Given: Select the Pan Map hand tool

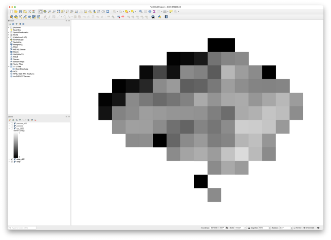Looking at the screenshot, I should (40, 12).
